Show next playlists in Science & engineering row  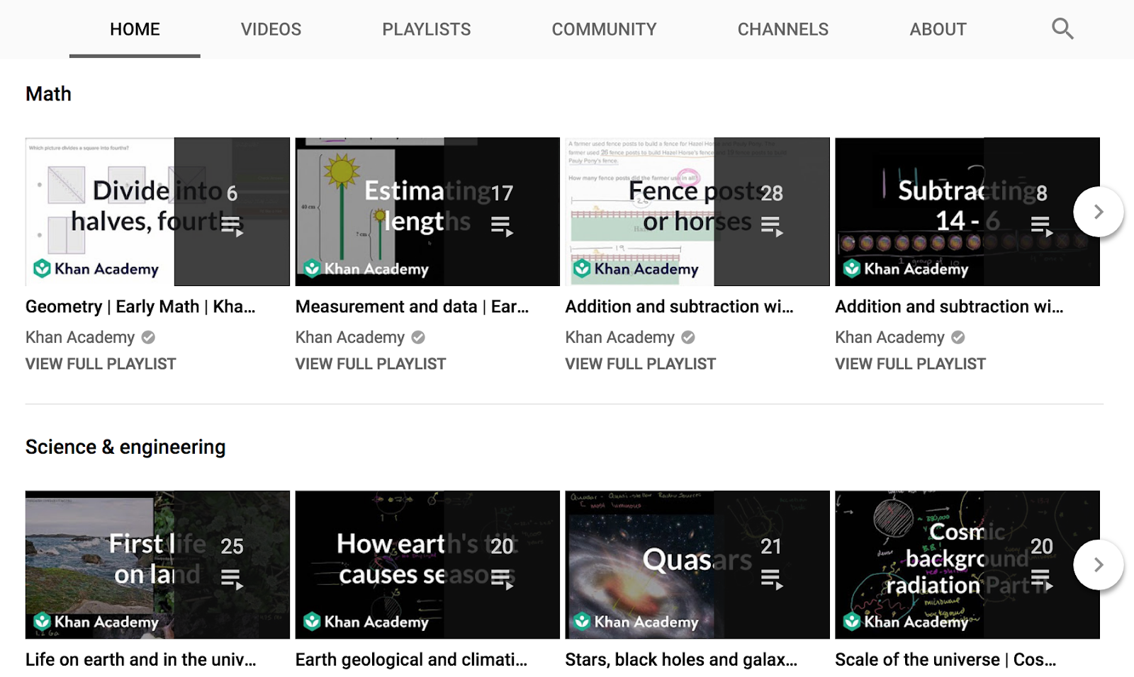(x=1099, y=565)
